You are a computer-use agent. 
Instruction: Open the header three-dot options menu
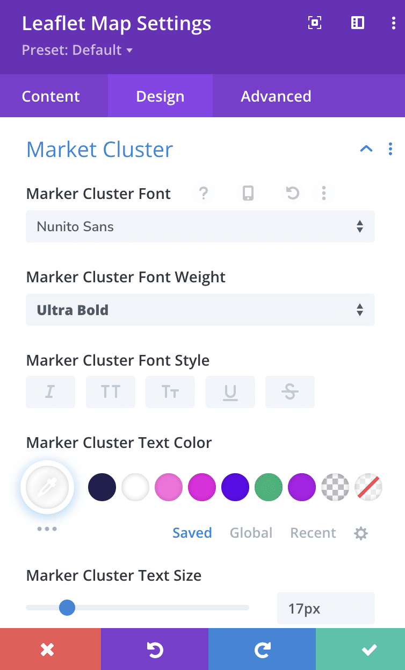pyautogui.click(x=394, y=23)
